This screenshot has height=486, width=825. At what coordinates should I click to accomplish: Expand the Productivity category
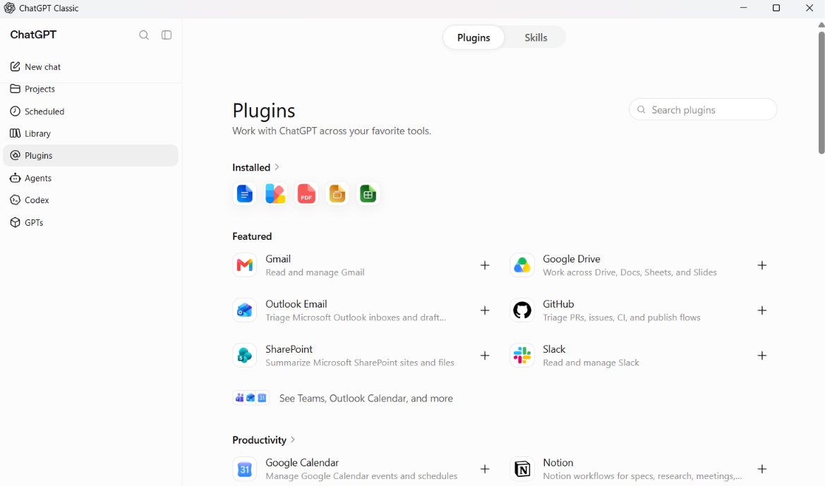tap(264, 439)
